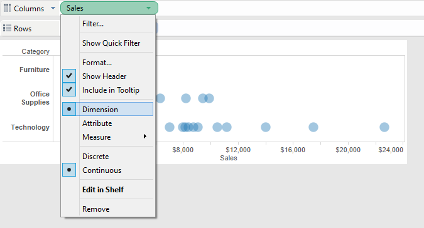The image size is (424, 228).
Task: Choose Attribute from the context menu
Action: point(97,123)
